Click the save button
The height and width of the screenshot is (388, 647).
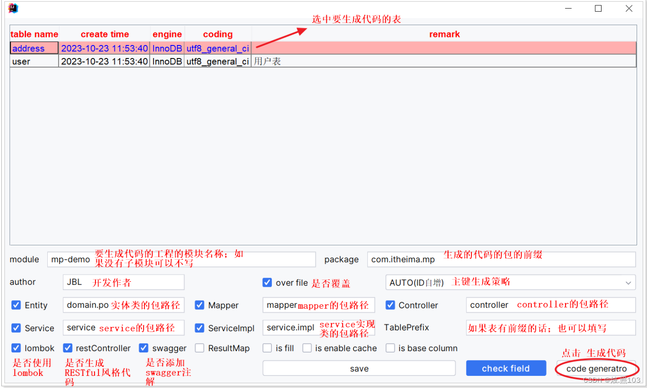point(359,368)
